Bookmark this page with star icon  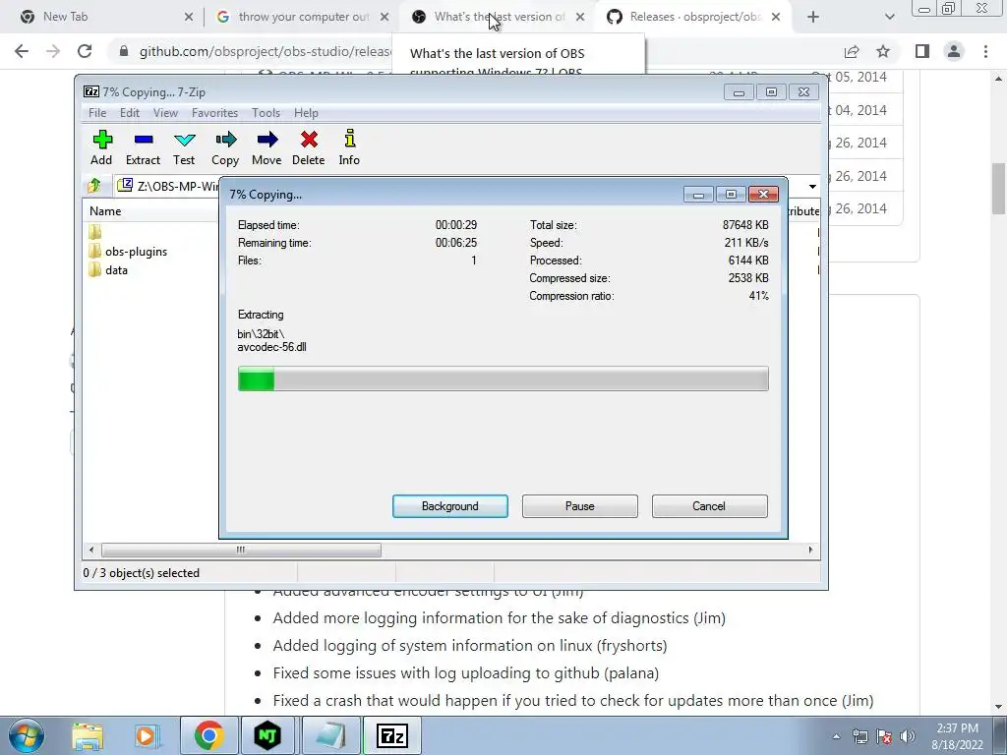tap(883, 51)
